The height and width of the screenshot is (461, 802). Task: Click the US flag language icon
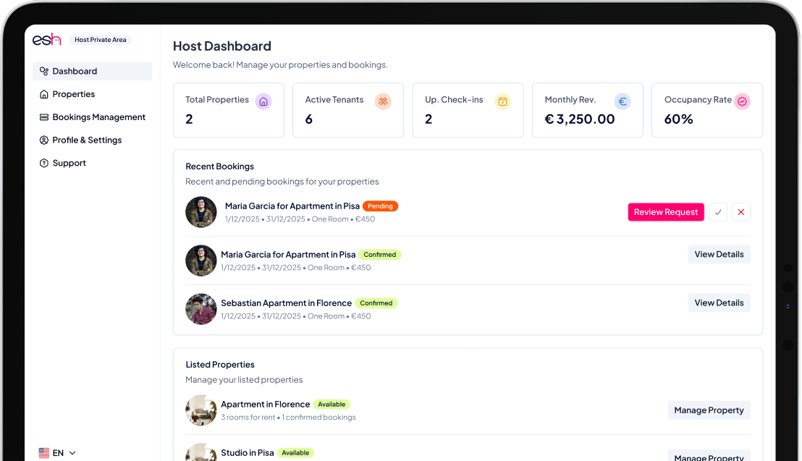point(44,453)
